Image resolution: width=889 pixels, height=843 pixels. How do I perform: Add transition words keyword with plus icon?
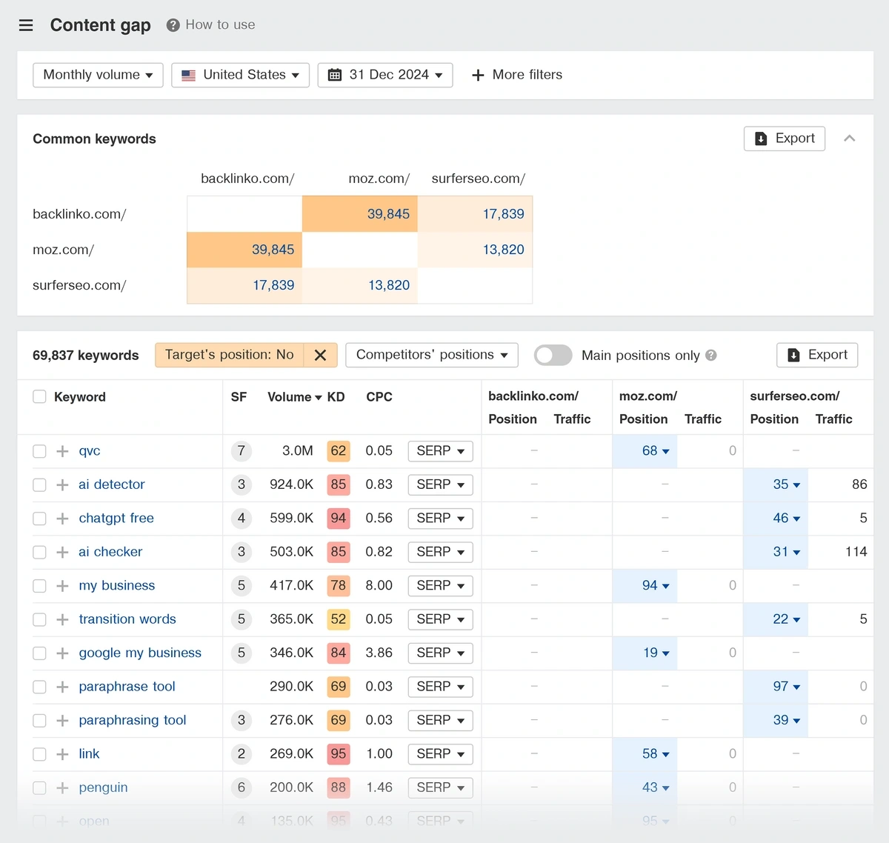[x=62, y=619]
